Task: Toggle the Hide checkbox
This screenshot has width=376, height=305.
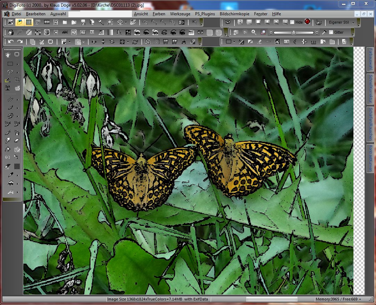Action: pyautogui.click(x=292, y=22)
